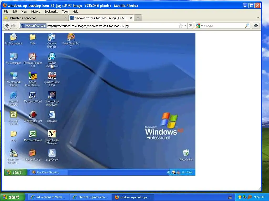Click the vectorified.com site identity button
This screenshot has height=201, width=269.
[33, 26]
